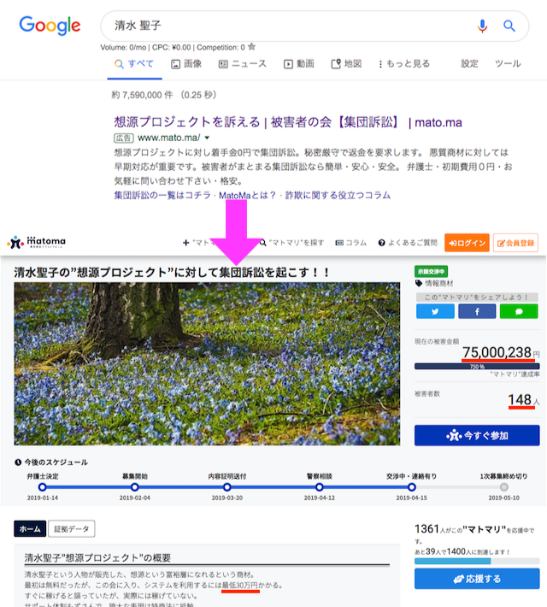Image resolution: width=547 pixels, height=607 pixels.
Task: Go to the 地図 tab
Action: (346, 64)
